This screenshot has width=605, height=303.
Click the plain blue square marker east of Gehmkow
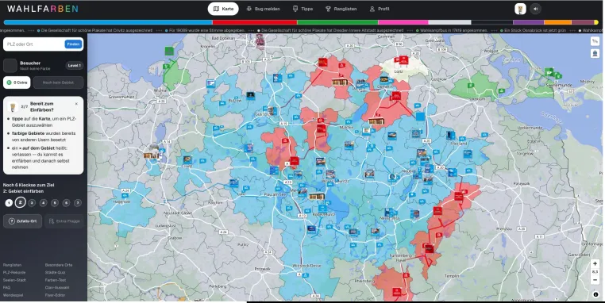420,117
